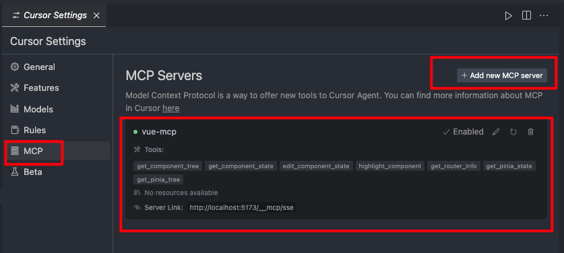The height and width of the screenshot is (253, 564).
Task: Click the get_component_state tool tag
Action: [241, 166]
